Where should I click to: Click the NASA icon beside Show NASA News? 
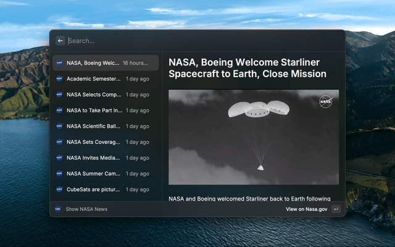(x=58, y=209)
